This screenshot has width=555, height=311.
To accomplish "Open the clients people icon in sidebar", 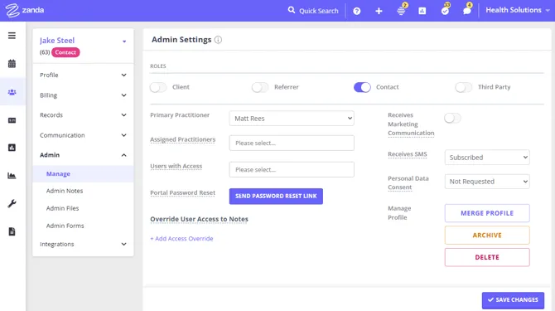I will point(12,92).
